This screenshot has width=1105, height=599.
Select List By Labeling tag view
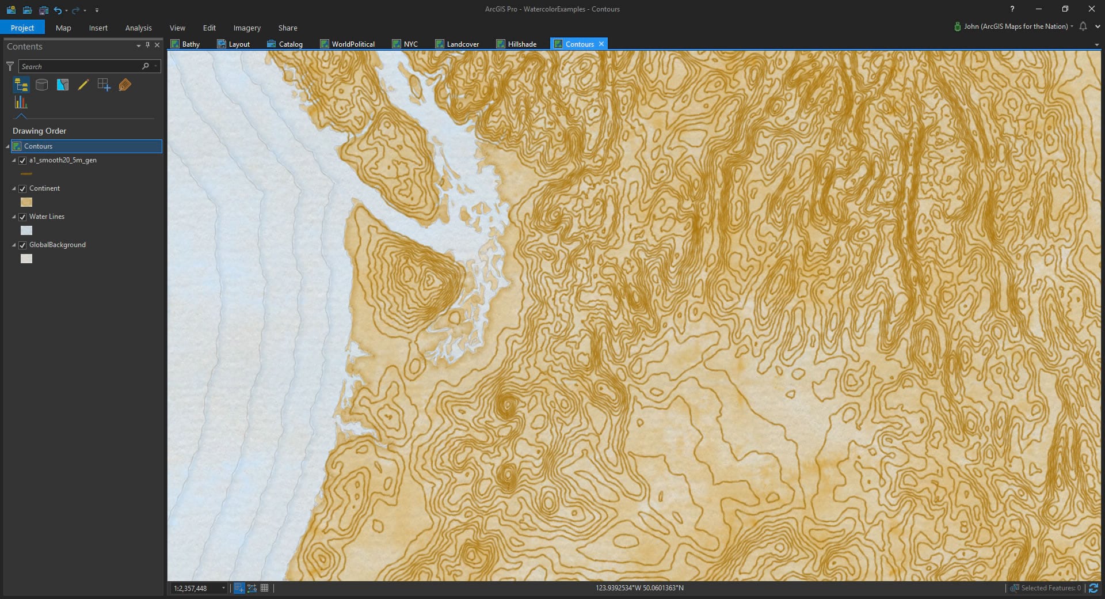[125, 85]
